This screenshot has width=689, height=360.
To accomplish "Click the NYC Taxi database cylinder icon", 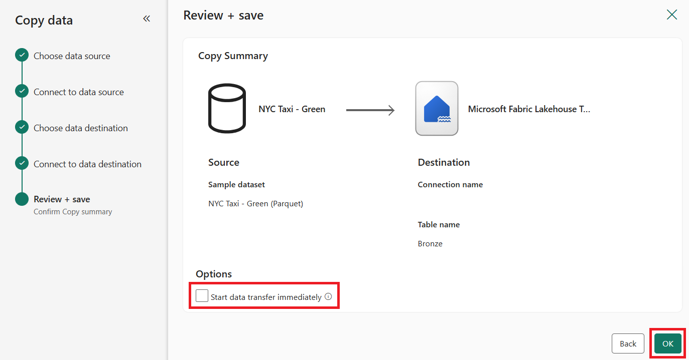I will point(227,108).
